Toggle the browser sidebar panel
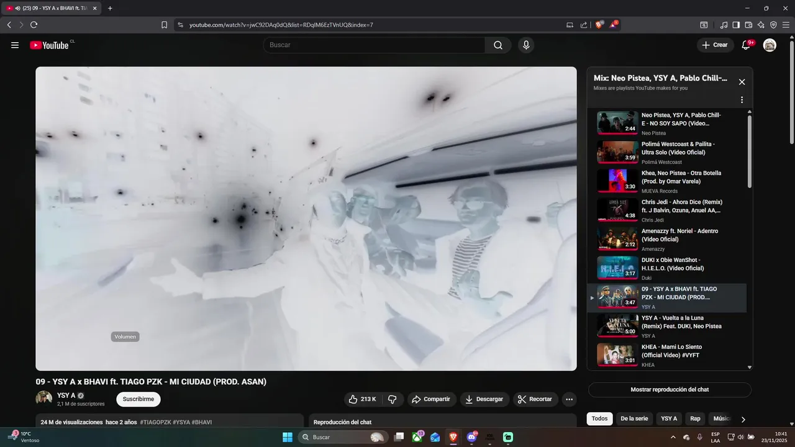This screenshot has height=447, width=795. click(x=736, y=25)
